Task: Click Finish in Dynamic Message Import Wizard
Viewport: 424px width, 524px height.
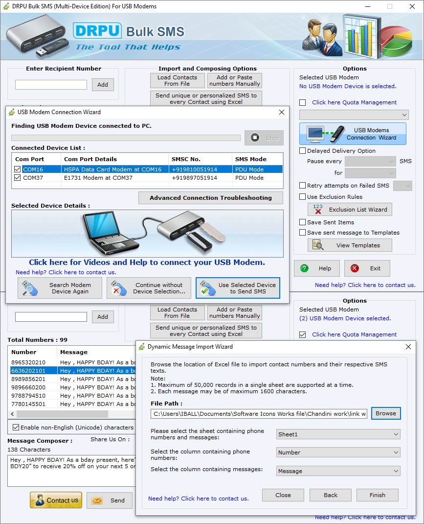Action: click(x=377, y=495)
